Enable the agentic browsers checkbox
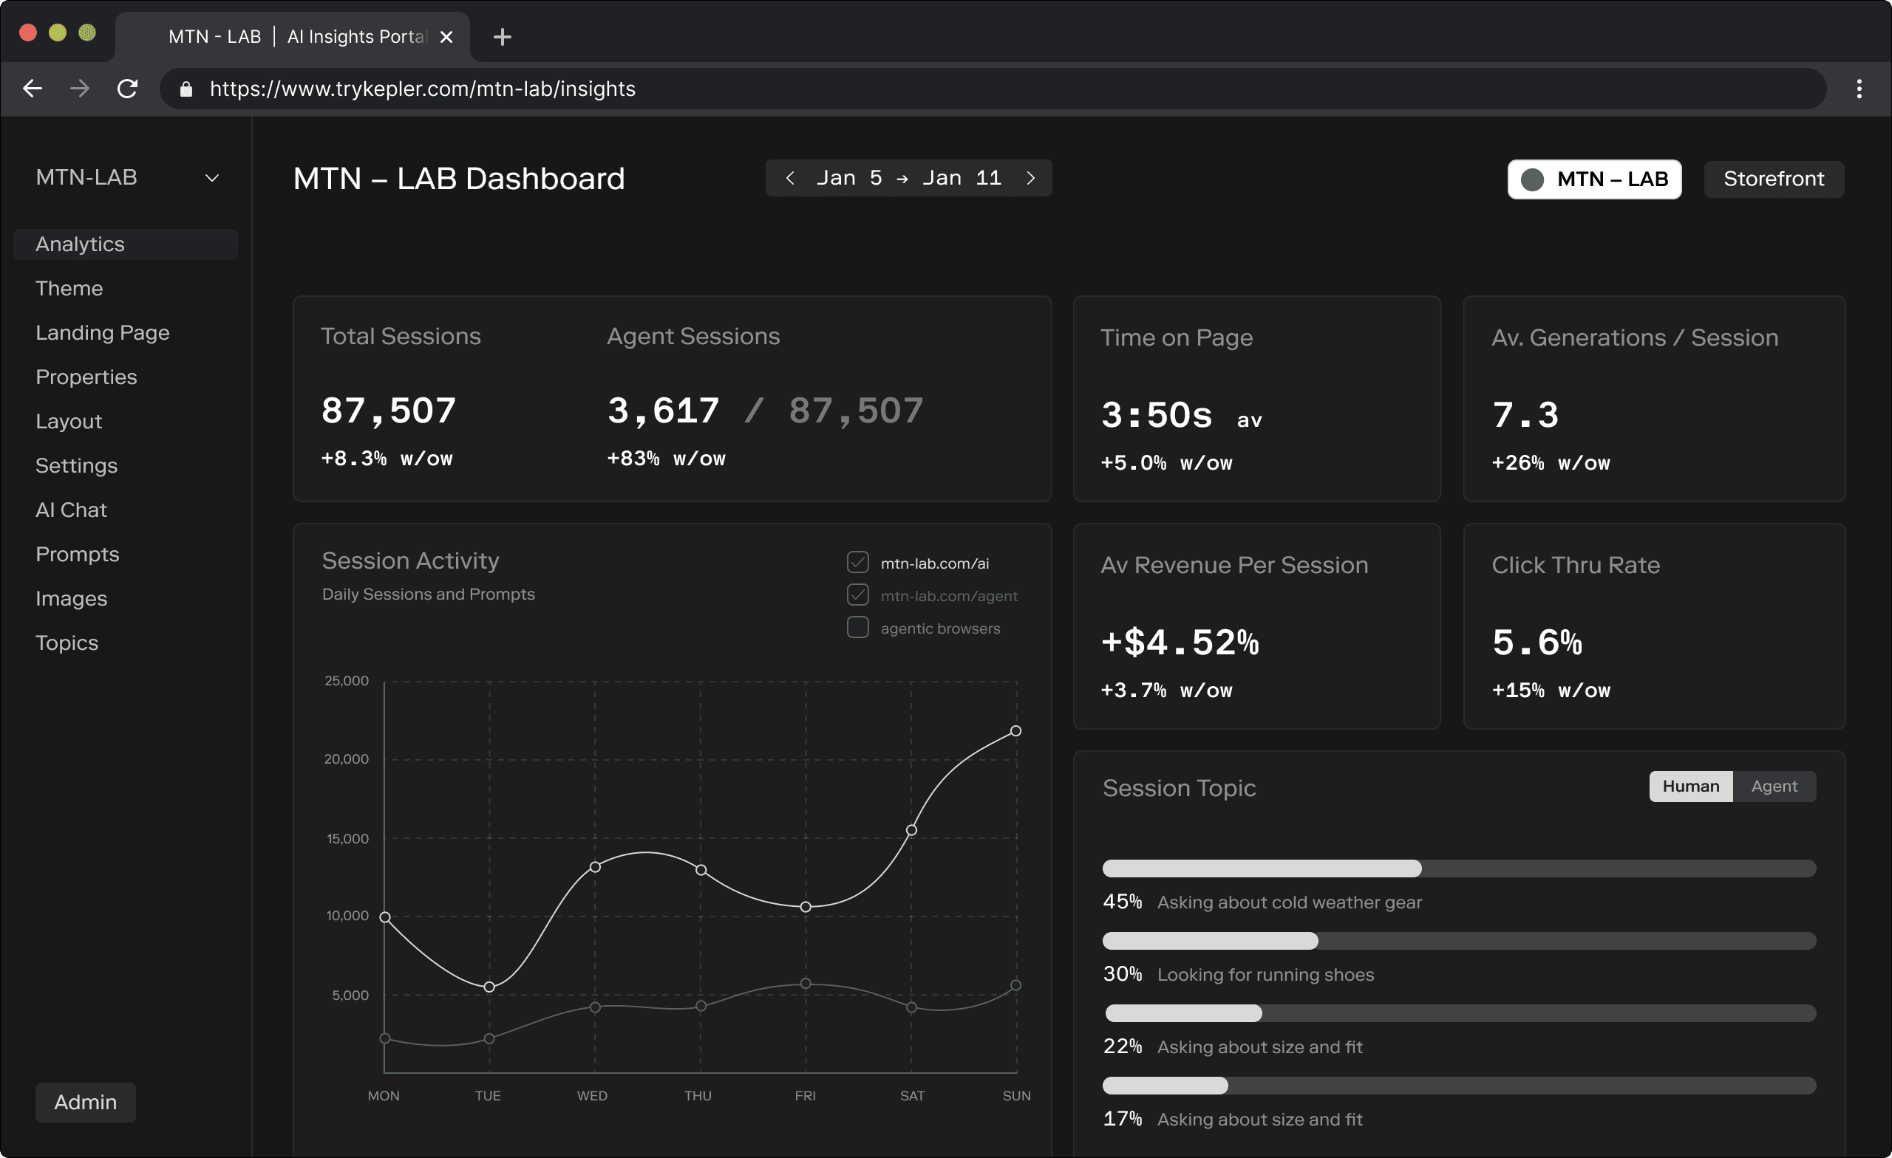This screenshot has height=1158, width=1892. pos(858,628)
